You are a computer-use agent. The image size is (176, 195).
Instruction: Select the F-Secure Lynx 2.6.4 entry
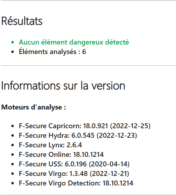[x=51, y=145]
